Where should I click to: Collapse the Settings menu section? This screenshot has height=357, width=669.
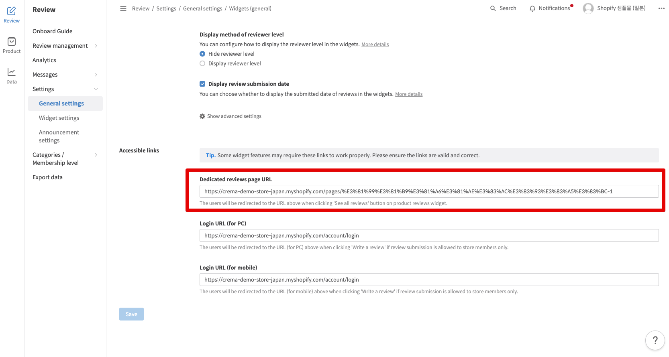click(x=96, y=89)
